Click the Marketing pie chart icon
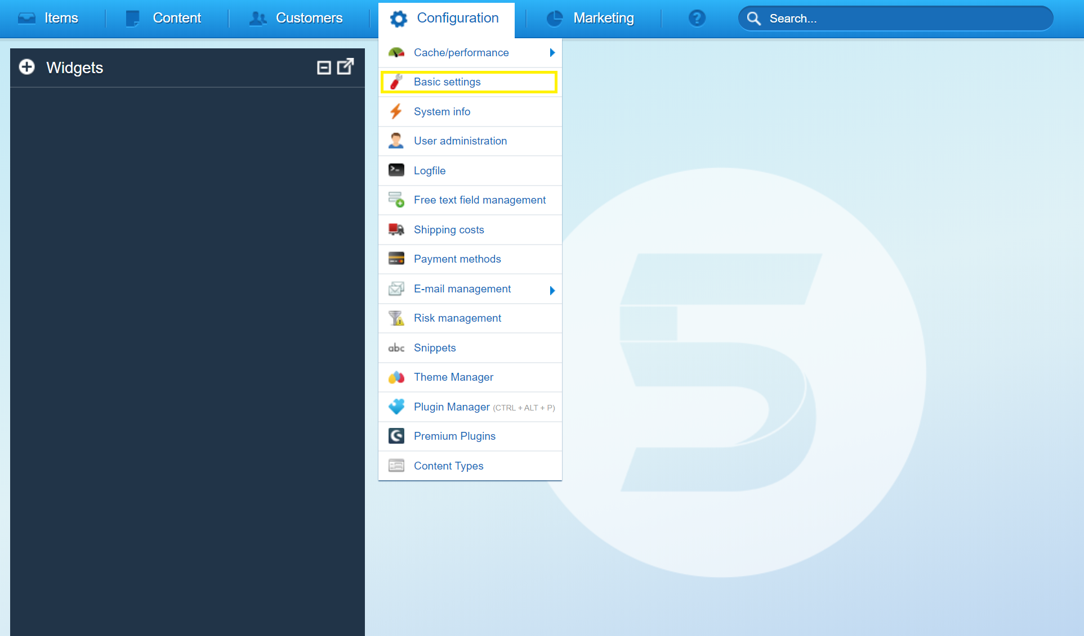 pos(555,19)
